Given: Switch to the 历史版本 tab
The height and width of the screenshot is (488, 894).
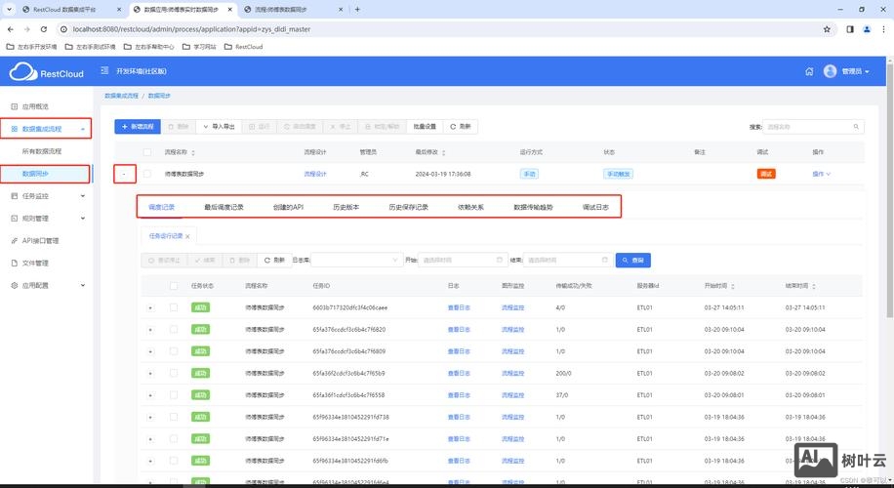Looking at the screenshot, I should 345,207.
